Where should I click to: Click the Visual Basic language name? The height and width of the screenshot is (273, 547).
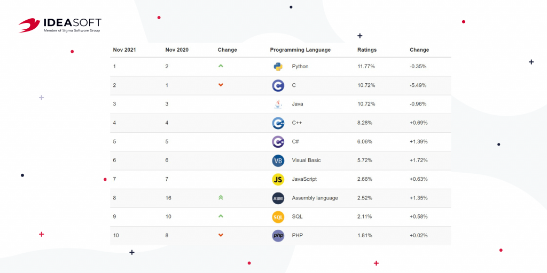306,160
